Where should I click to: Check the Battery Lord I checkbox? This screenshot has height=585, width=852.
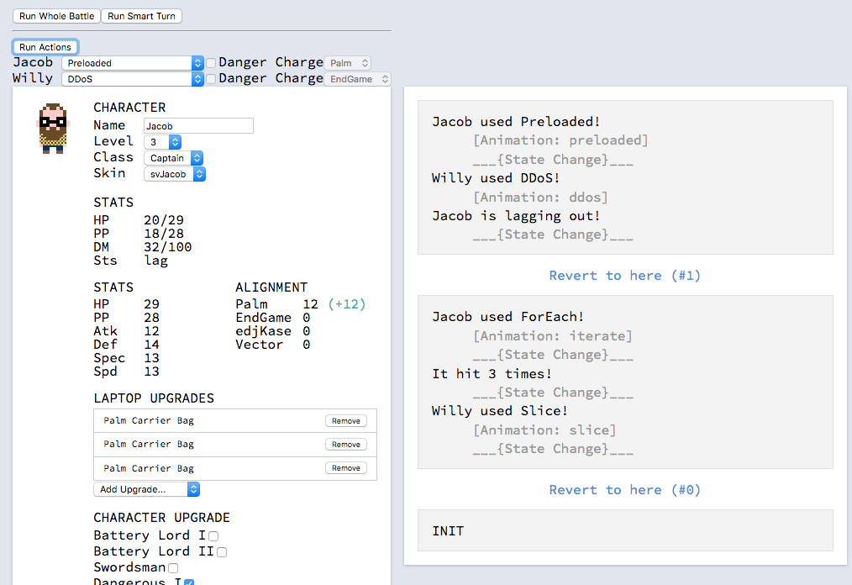(213, 536)
